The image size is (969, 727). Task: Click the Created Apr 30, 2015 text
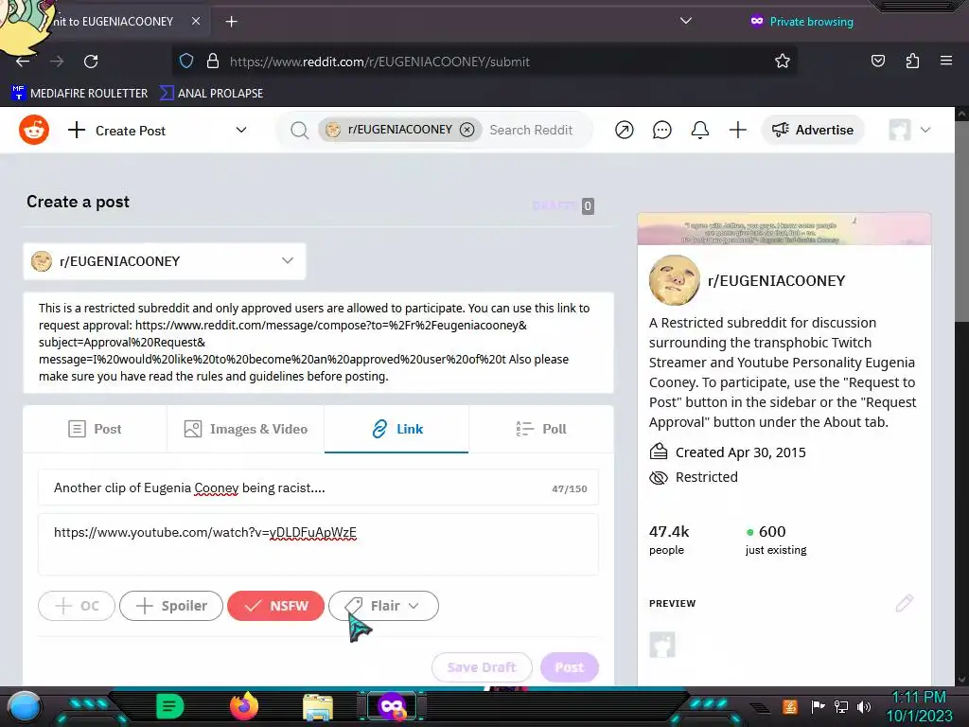(740, 452)
